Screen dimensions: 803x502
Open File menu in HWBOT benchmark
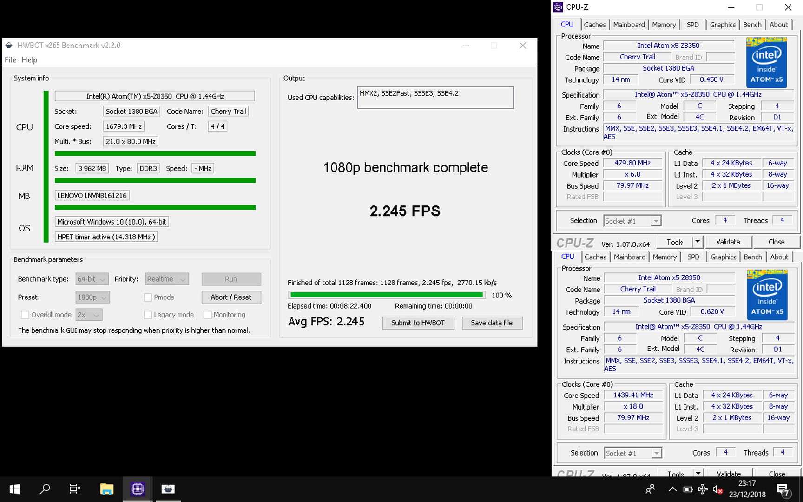(x=10, y=60)
